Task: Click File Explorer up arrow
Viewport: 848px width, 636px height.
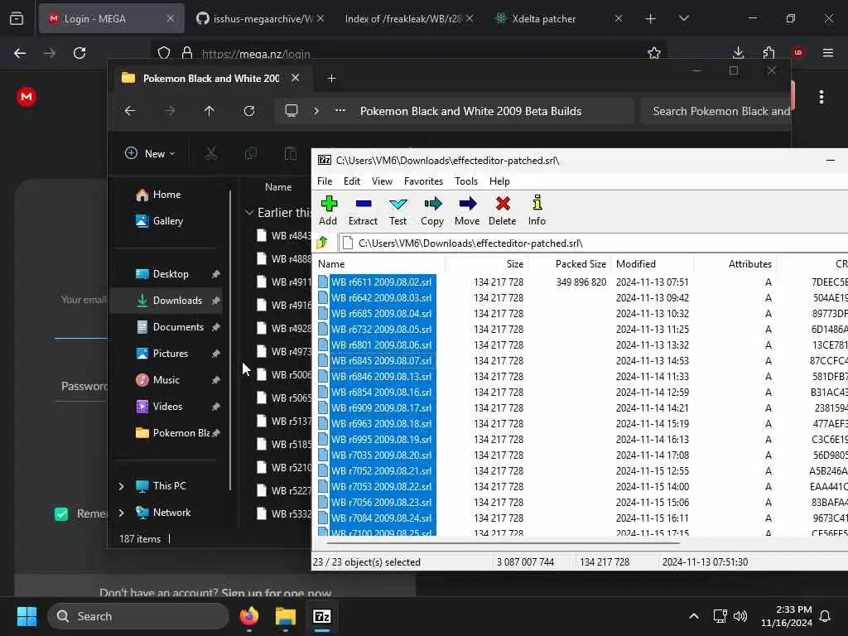Action: point(210,111)
